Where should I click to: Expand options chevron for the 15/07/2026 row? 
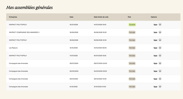click(x=160, y=25)
